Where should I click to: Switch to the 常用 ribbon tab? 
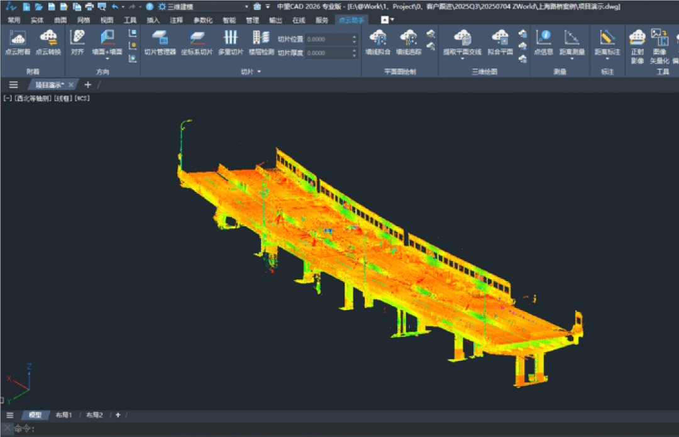point(14,20)
